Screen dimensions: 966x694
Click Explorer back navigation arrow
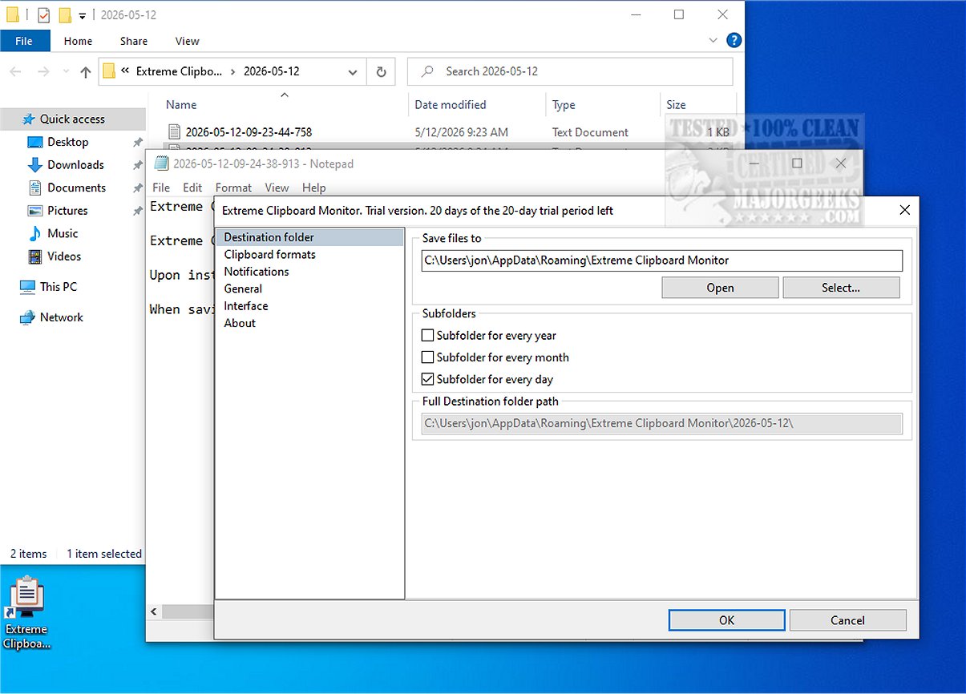(16, 71)
